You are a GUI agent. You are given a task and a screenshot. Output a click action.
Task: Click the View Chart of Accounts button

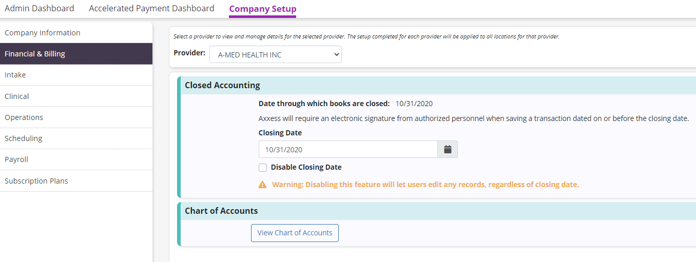point(295,233)
